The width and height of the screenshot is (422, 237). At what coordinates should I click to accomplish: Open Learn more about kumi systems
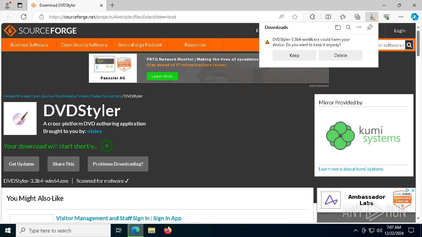pyautogui.click(x=351, y=169)
